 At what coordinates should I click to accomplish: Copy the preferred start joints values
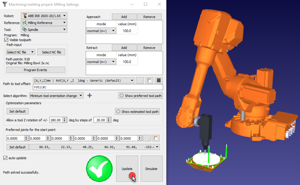[147, 138]
